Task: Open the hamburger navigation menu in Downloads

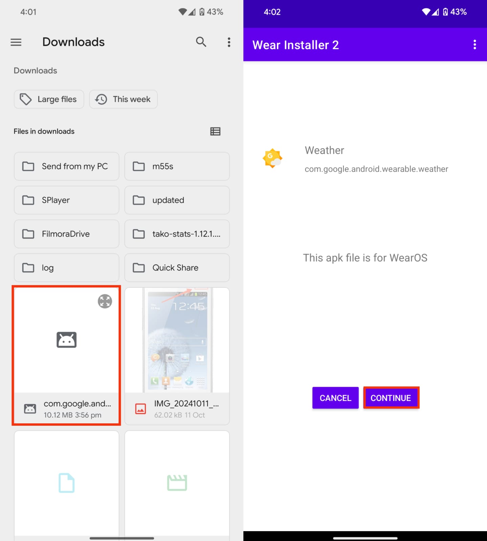Action: tap(16, 42)
